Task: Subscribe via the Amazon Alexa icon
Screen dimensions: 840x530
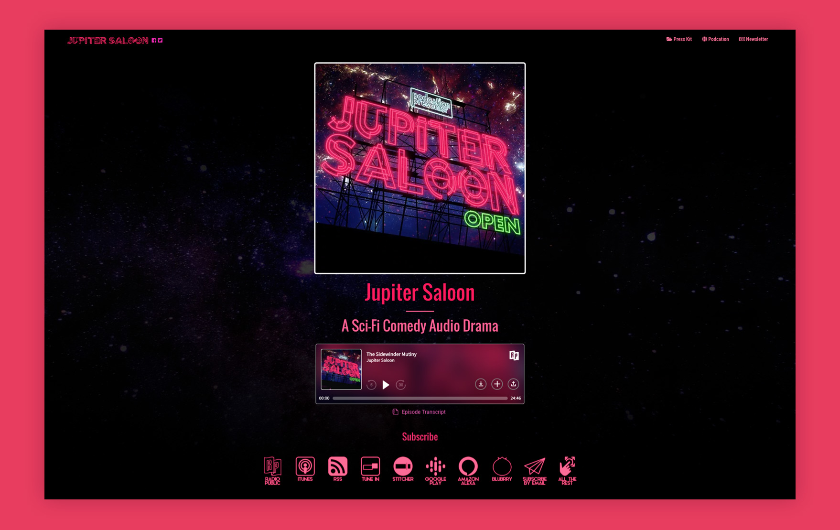Action: [468, 471]
